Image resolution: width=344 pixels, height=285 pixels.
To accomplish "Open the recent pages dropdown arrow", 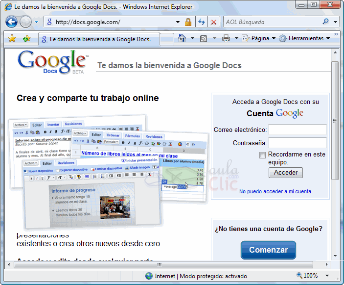I will pos(36,22).
